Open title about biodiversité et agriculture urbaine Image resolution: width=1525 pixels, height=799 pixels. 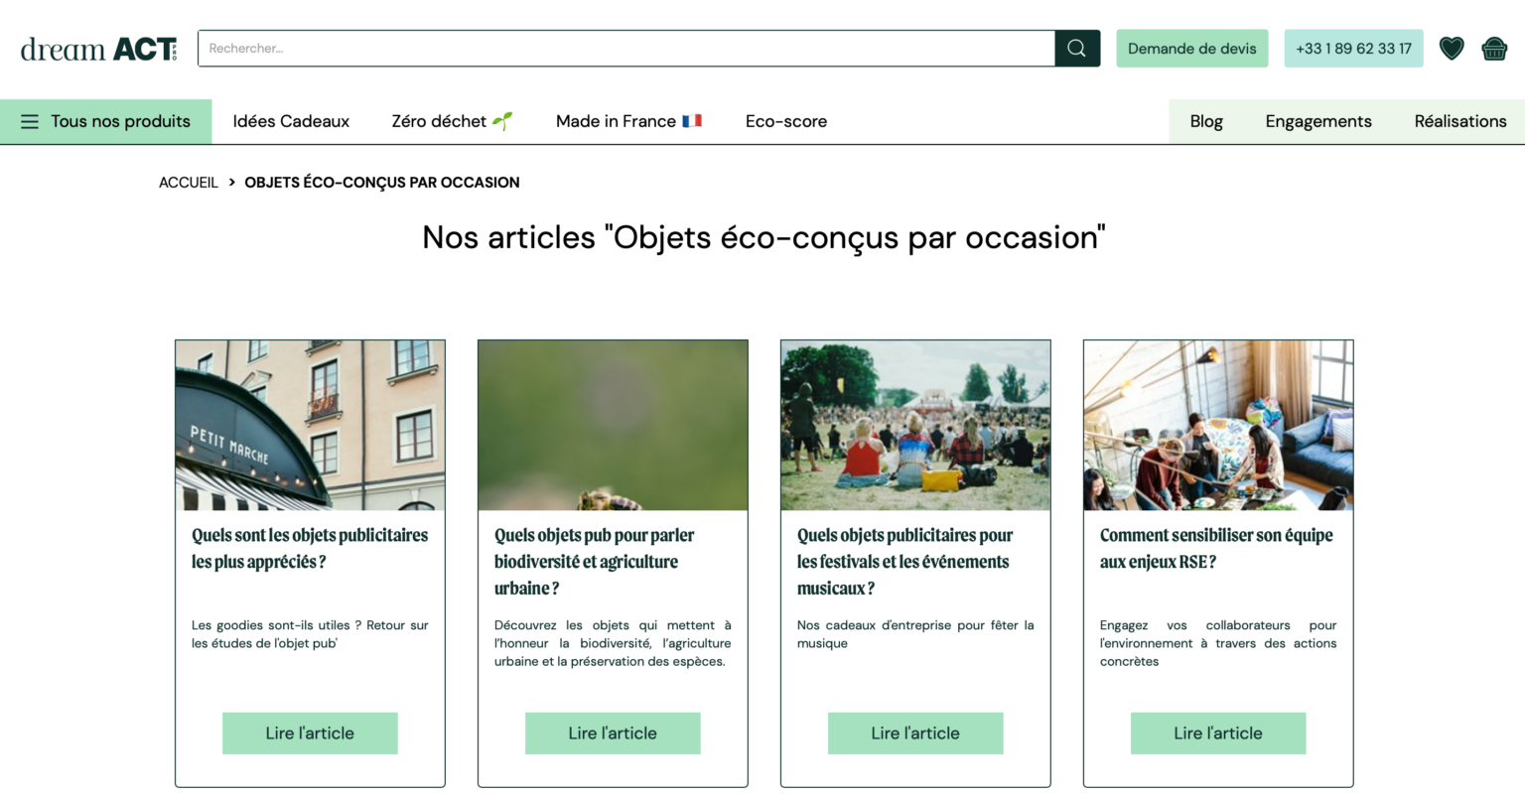pos(594,562)
